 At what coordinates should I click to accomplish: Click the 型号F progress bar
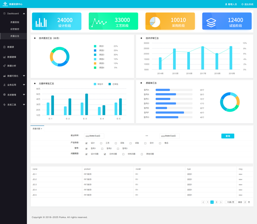pos(174,113)
